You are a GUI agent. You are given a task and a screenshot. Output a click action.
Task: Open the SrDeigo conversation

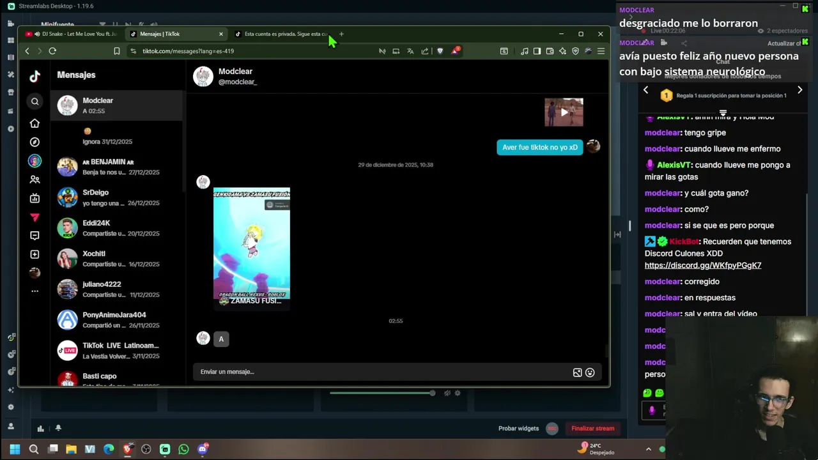click(117, 197)
